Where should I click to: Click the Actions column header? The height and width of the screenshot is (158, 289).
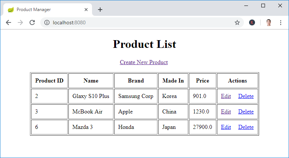click(x=237, y=81)
